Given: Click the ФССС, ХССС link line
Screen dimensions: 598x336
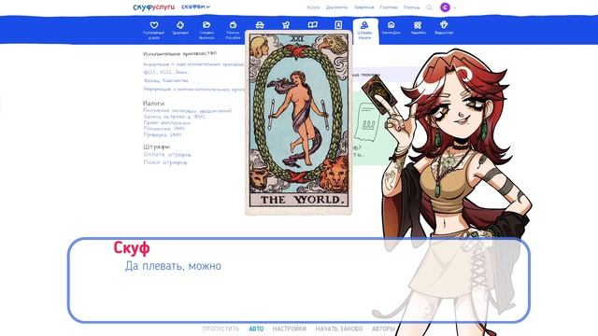Looking at the screenshot, I should click(x=166, y=72).
